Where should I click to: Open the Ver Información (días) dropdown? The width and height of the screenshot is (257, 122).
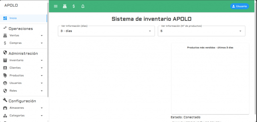pyautogui.click(x=106, y=31)
